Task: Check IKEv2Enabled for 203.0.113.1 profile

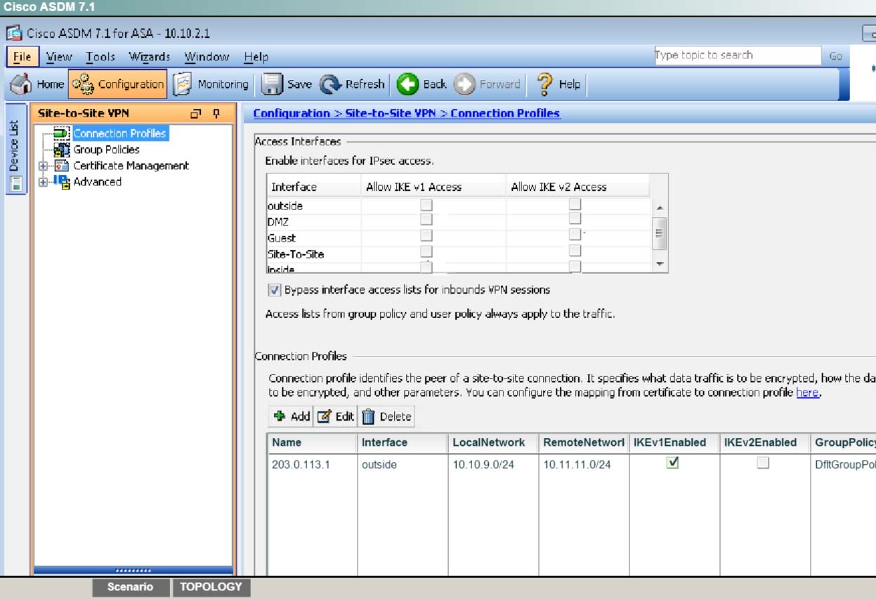Action: point(763,463)
